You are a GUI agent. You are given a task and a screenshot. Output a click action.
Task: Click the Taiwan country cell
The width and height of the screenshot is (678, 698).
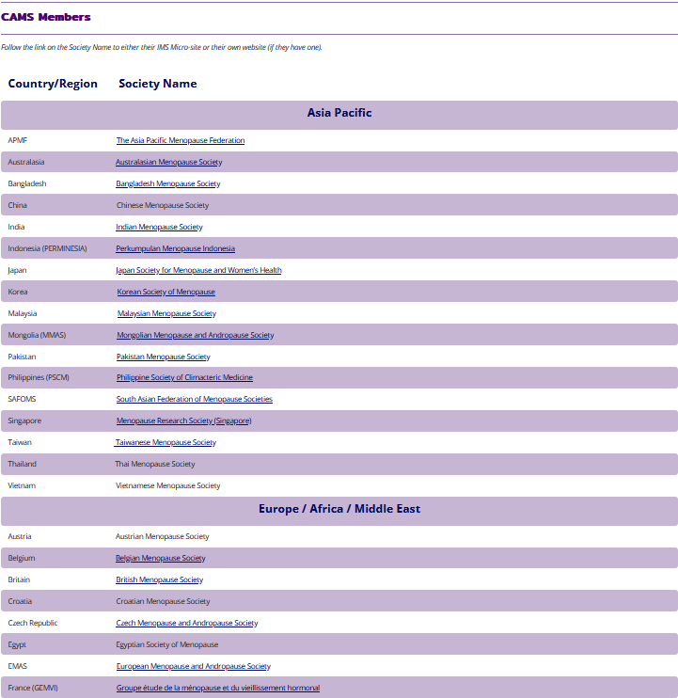(x=20, y=442)
